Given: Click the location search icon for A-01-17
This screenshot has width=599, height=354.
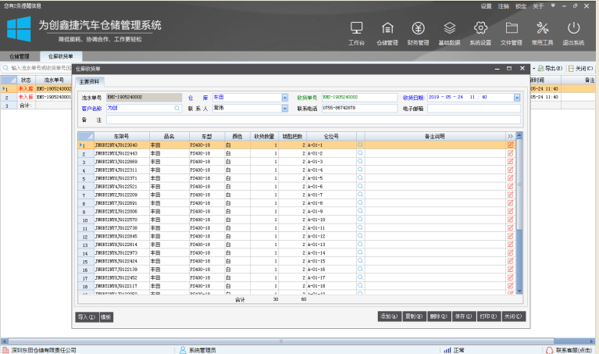Looking at the screenshot, I should [360, 277].
